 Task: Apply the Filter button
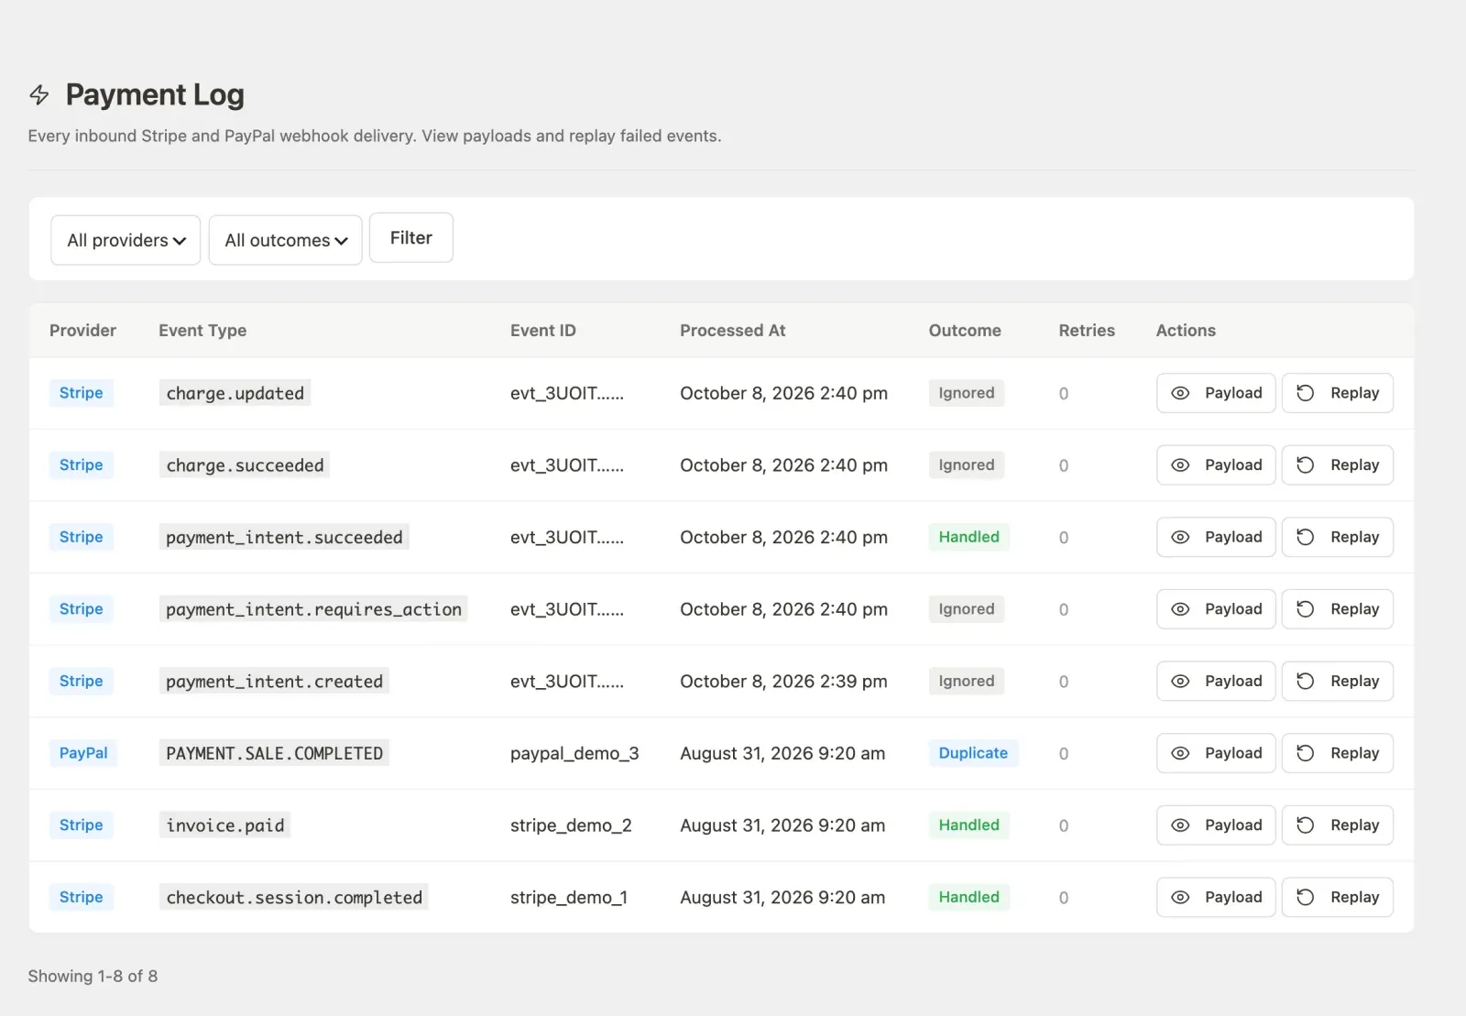pyautogui.click(x=411, y=238)
